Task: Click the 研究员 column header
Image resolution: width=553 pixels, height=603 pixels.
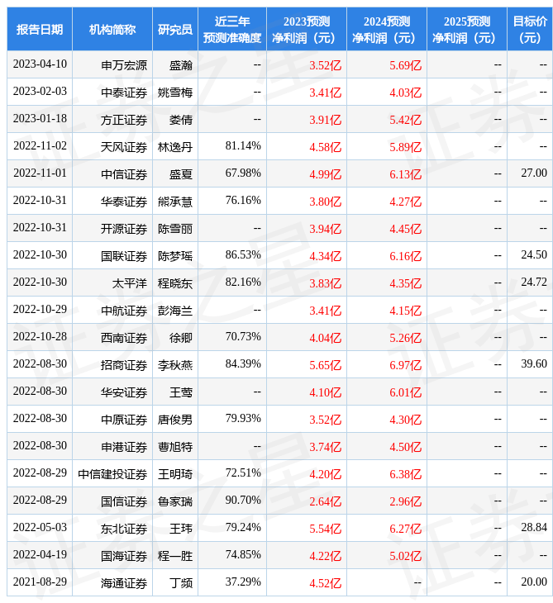Action: coord(175,29)
